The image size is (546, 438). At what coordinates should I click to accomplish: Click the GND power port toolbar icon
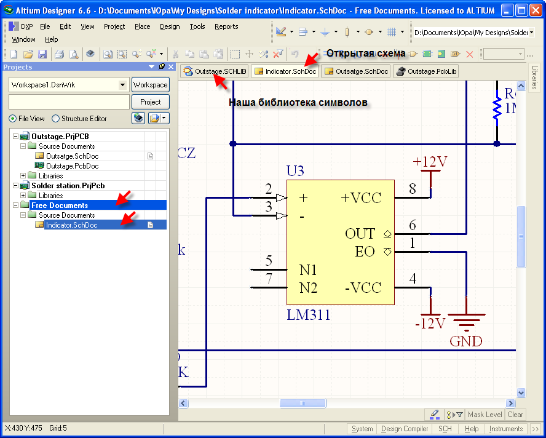coord(325,32)
